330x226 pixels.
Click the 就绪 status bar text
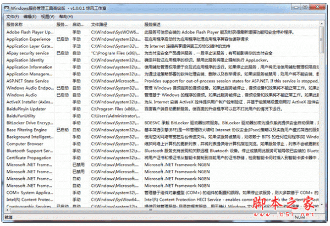(8, 217)
